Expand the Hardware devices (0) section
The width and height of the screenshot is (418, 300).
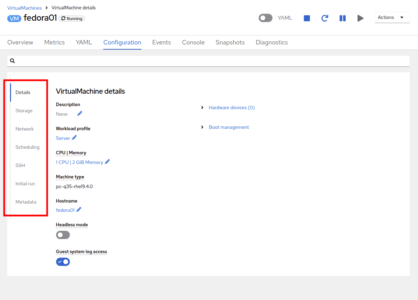[232, 107]
